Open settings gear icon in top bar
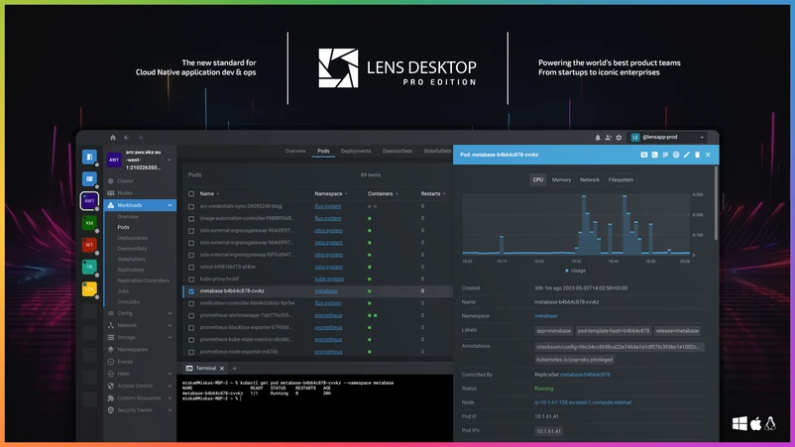This screenshot has width=795, height=447. click(620, 138)
